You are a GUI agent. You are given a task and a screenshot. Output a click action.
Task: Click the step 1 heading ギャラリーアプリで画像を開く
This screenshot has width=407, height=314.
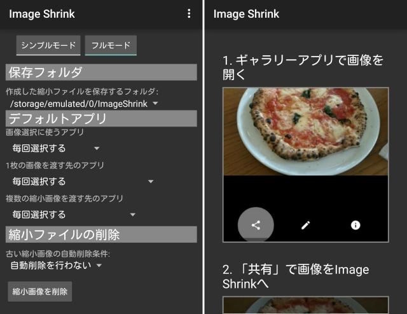tap(303, 67)
